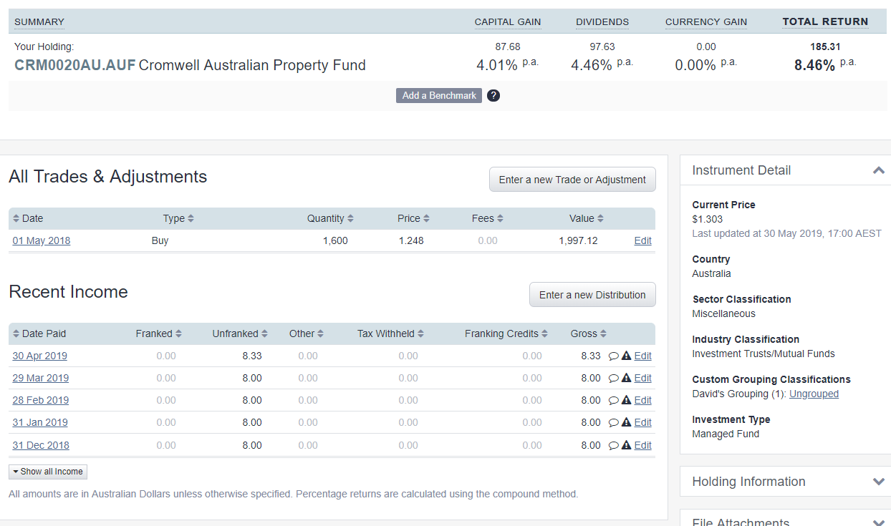Viewport: 891px width, 526px height.
Task: Collapse the Instrument Detail panel
Action: point(878,171)
